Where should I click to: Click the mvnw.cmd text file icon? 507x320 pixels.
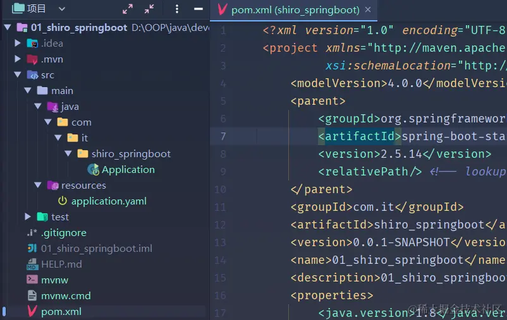[x=32, y=295]
